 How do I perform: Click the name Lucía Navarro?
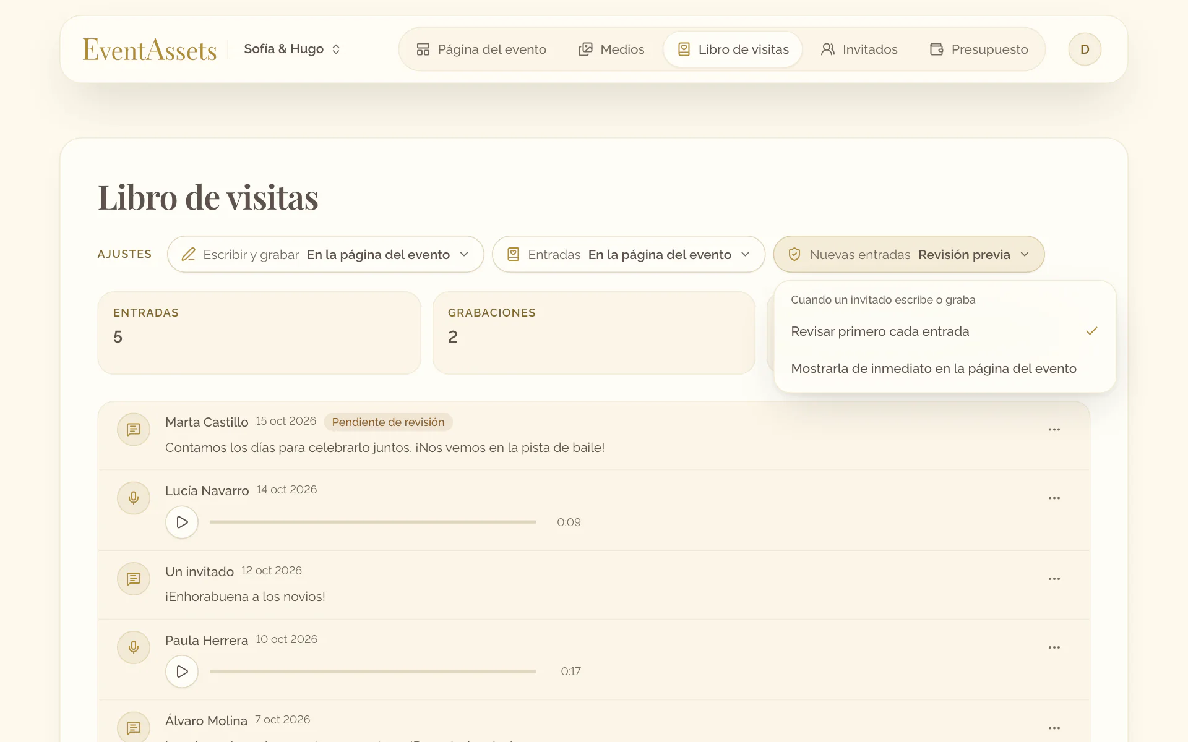pos(207,491)
